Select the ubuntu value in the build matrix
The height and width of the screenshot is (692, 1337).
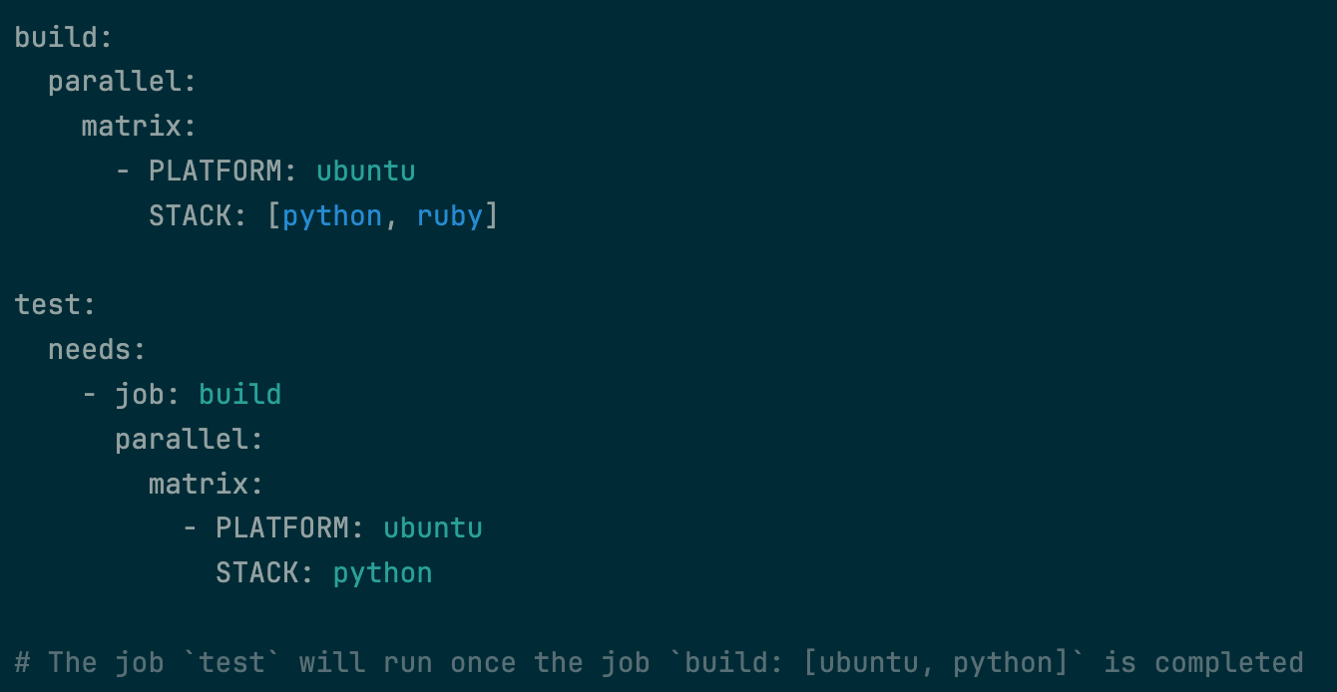(x=365, y=172)
